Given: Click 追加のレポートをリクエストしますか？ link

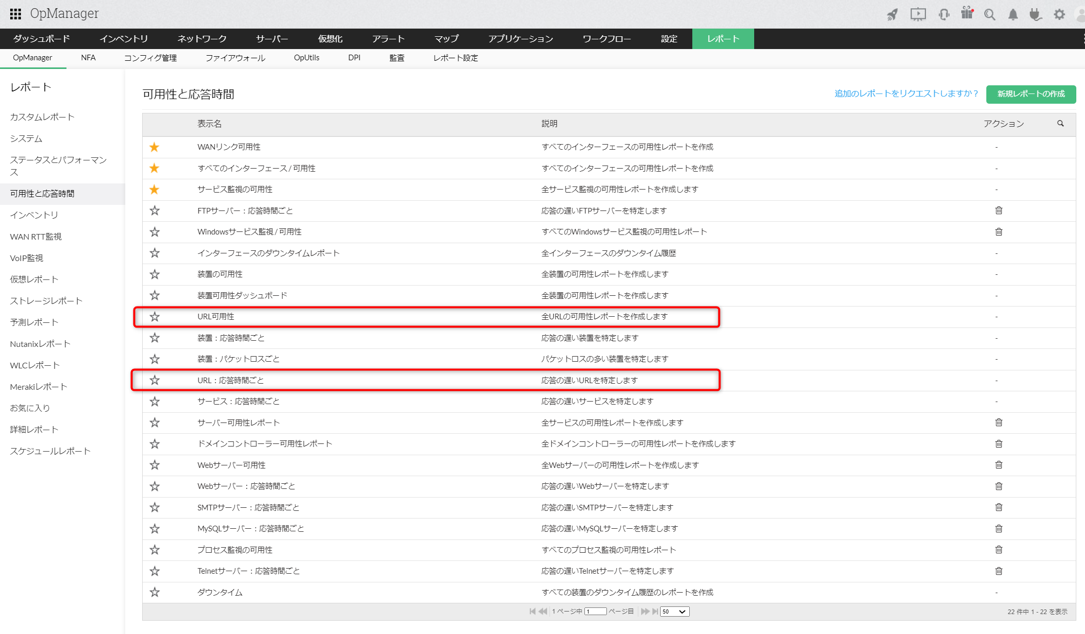Looking at the screenshot, I should tap(906, 93).
